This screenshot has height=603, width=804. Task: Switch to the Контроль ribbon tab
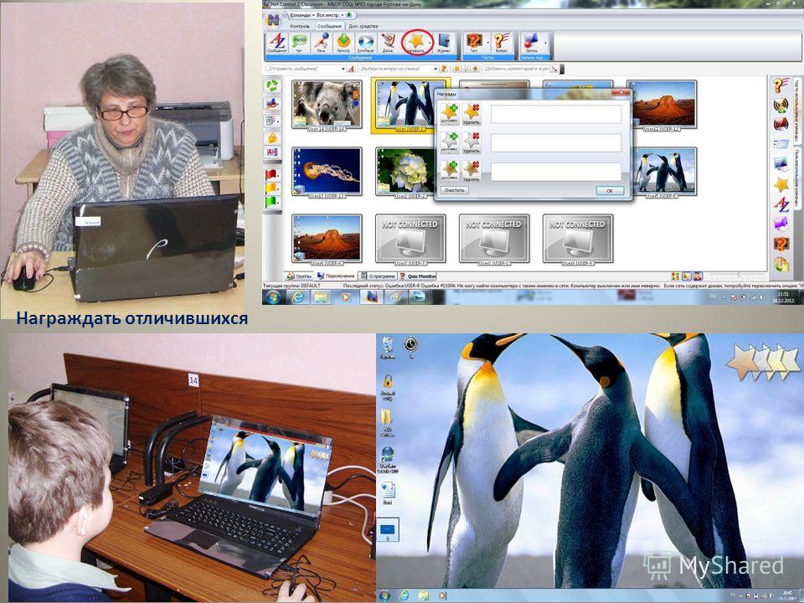tap(300, 26)
